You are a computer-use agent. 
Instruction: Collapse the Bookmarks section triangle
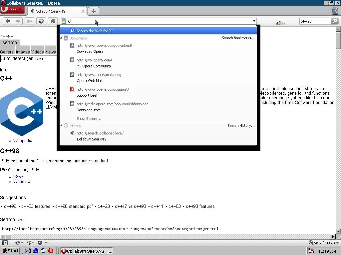pyautogui.click(x=61, y=38)
